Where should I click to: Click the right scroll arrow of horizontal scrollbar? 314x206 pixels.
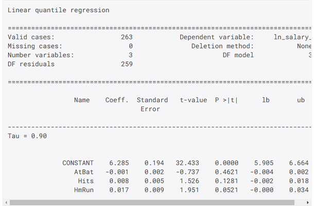pos(308,202)
